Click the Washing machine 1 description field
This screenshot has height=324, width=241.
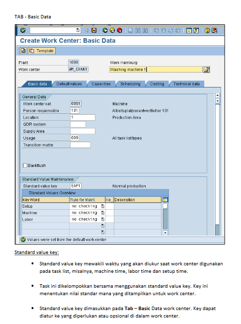(x=156, y=70)
